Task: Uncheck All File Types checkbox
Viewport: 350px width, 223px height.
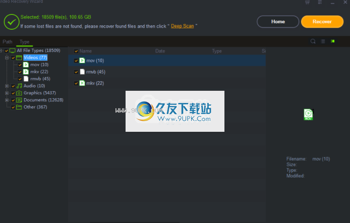Action: pyautogui.click(x=7, y=51)
